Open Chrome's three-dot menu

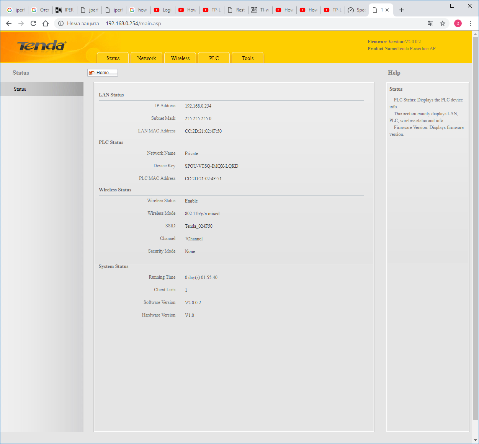[470, 23]
